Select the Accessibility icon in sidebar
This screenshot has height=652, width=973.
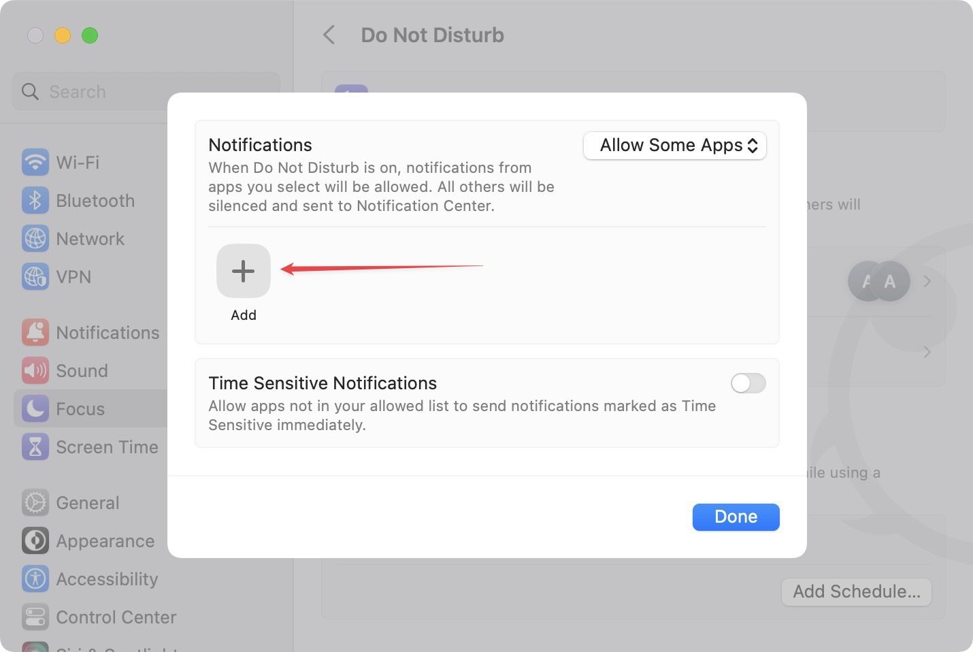[35, 579]
